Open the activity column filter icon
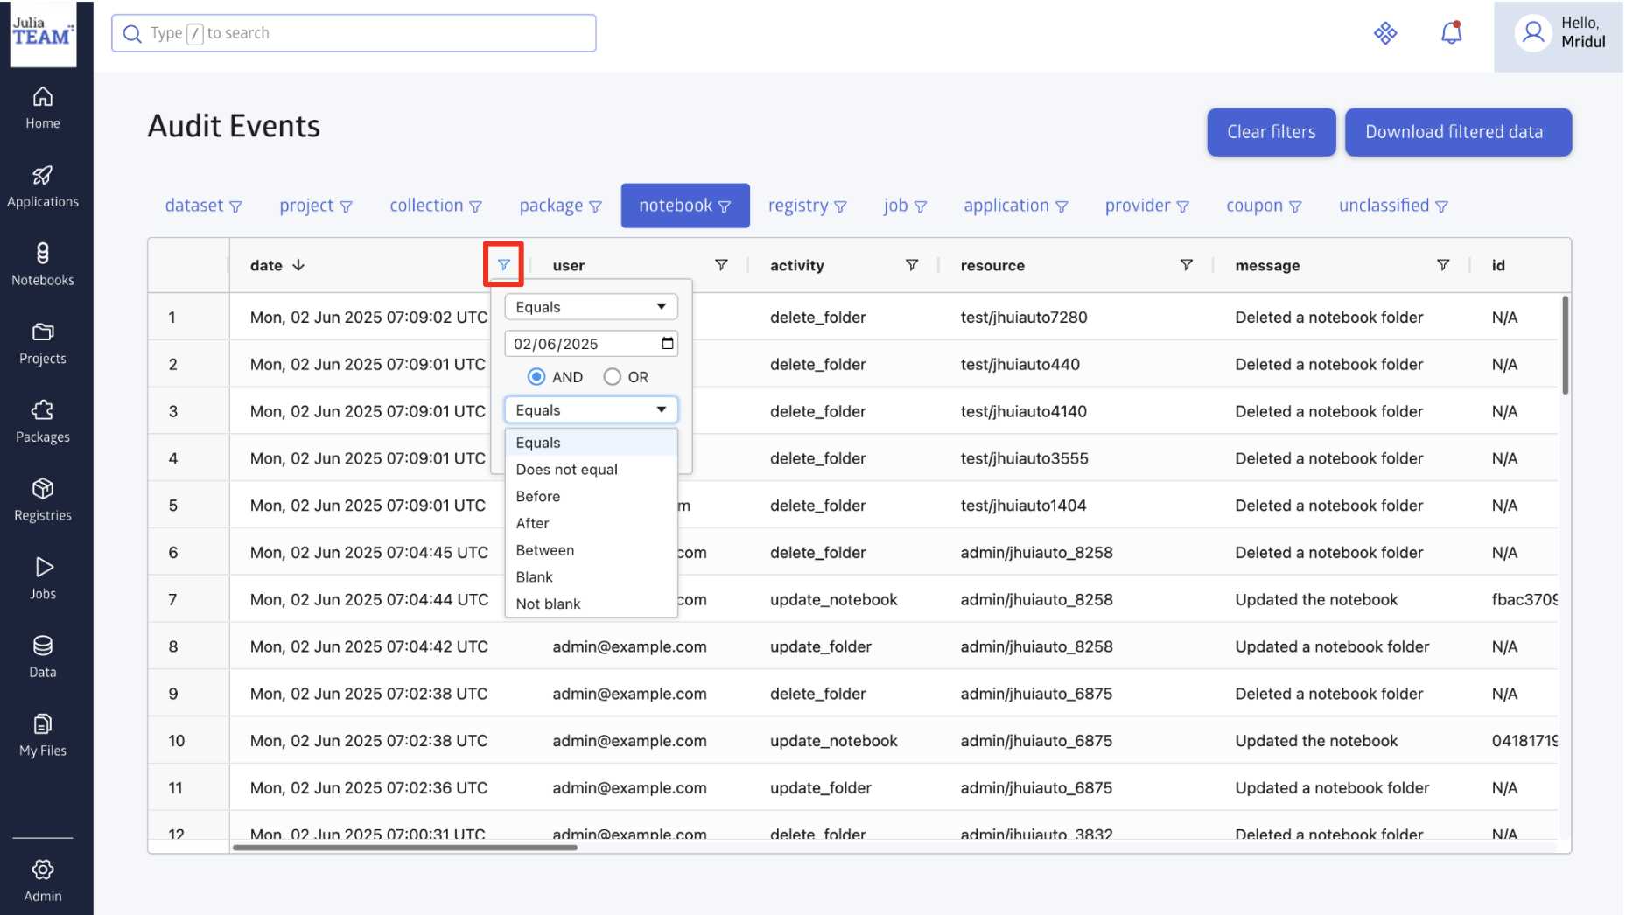1626x915 pixels. click(x=911, y=265)
